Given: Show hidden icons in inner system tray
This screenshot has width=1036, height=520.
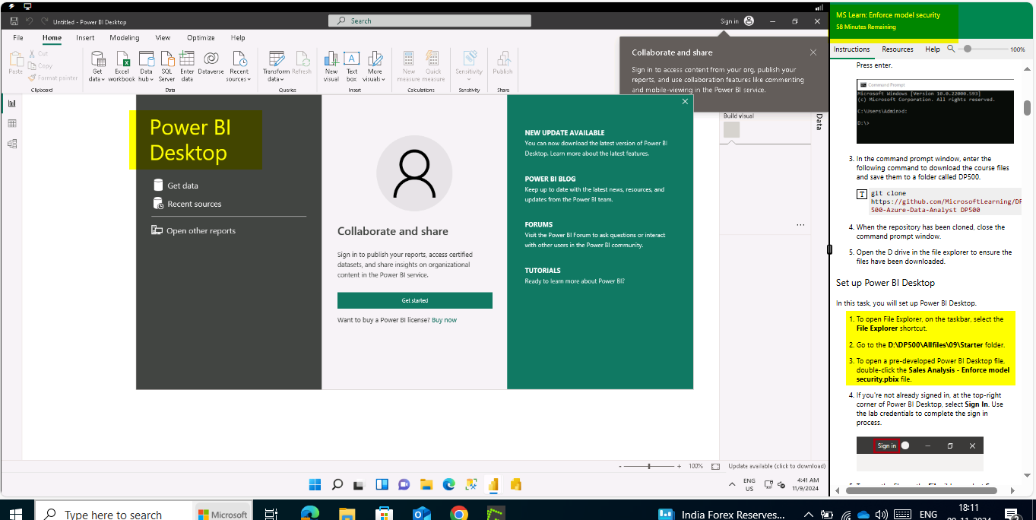Looking at the screenshot, I should (731, 484).
